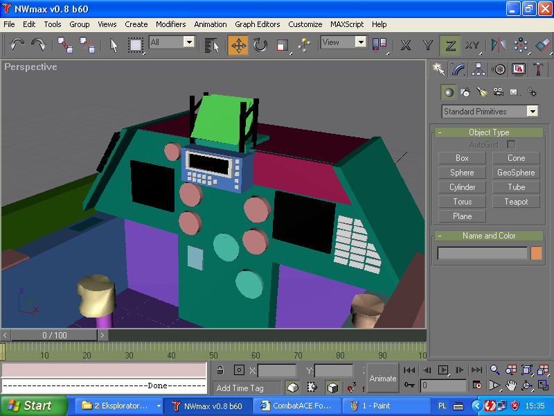
Task: Toggle the selection lock padlock
Action: point(220,370)
